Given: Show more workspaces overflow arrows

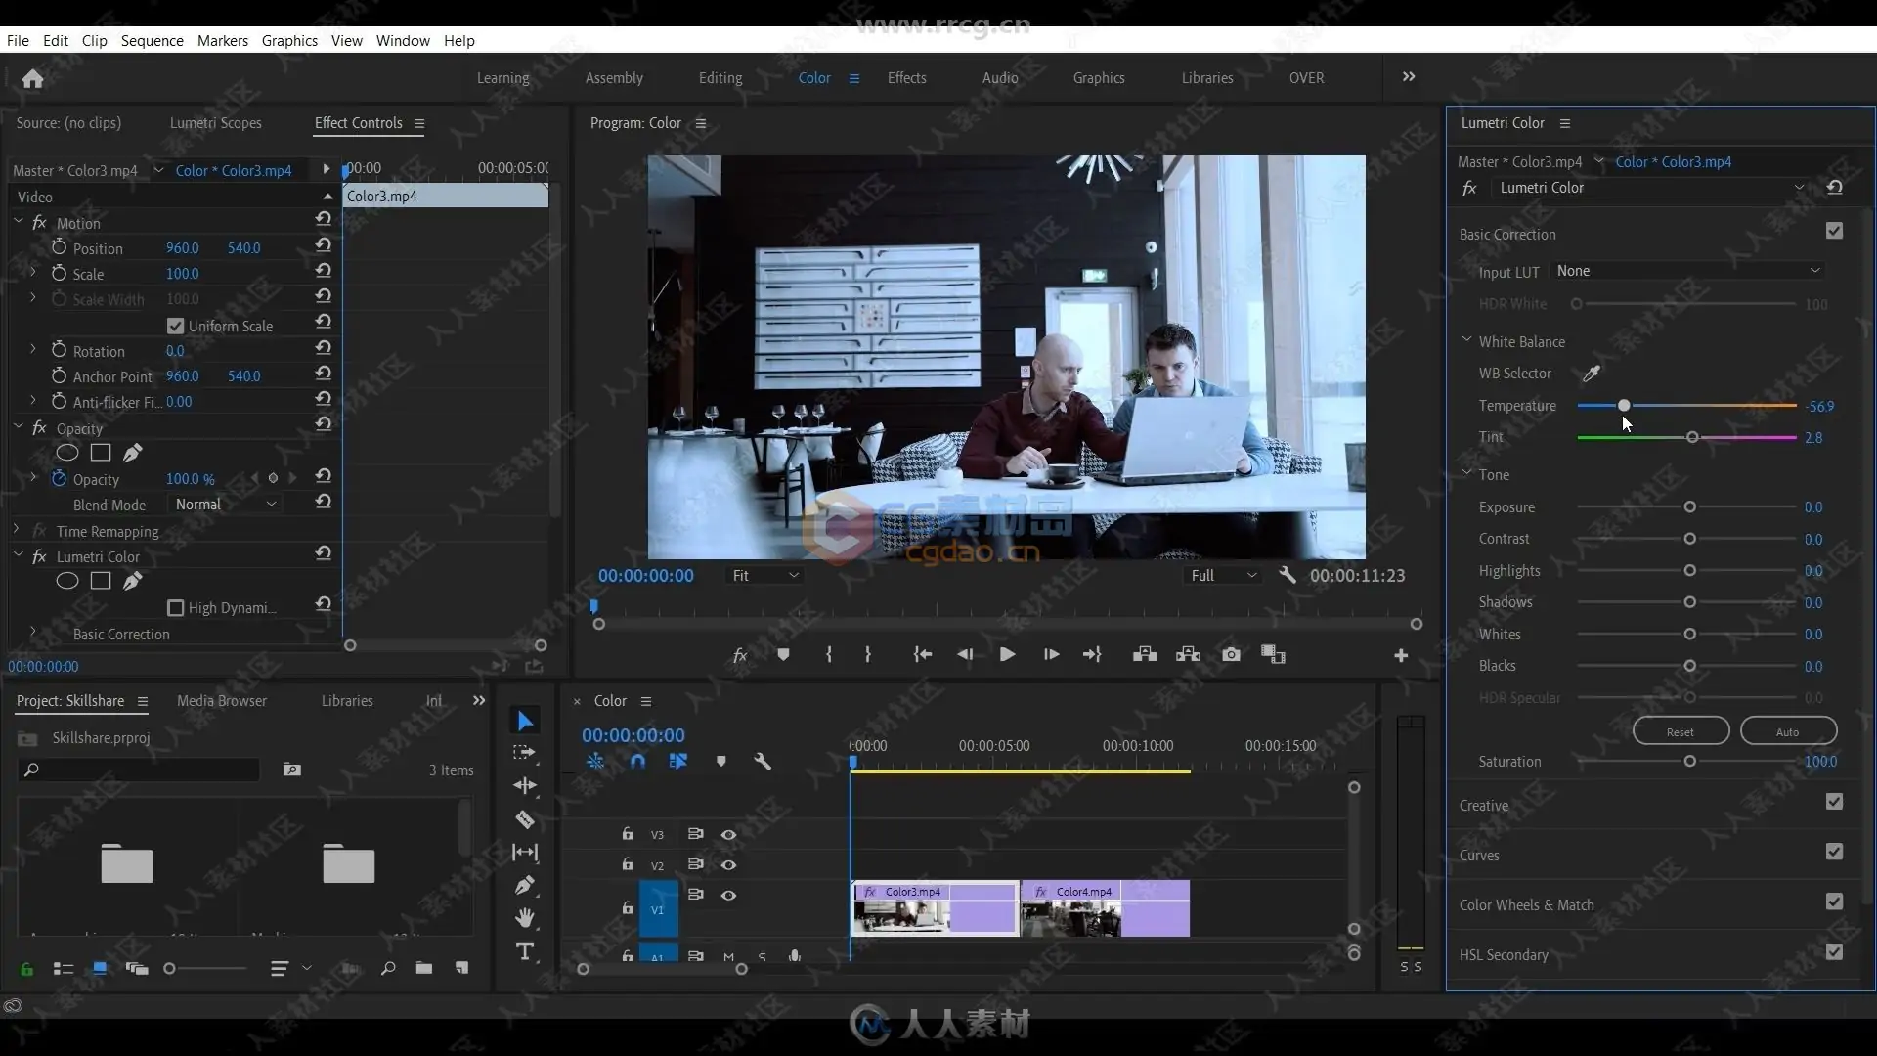Looking at the screenshot, I should pyautogui.click(x=1409, y=77).
